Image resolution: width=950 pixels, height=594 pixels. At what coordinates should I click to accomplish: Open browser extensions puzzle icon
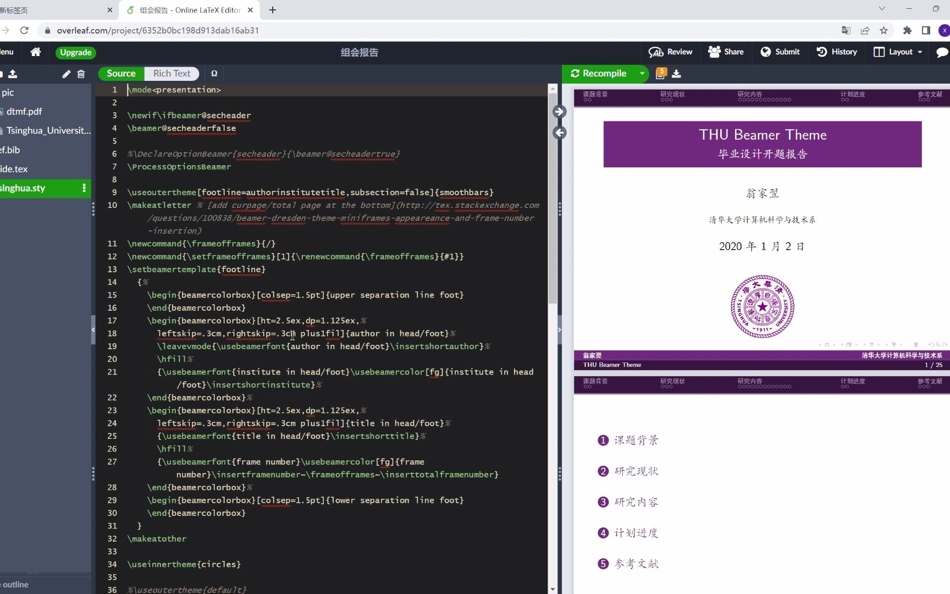(x=907, y=30)
